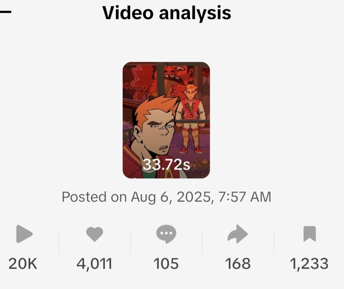Tap the 33.72s duration label
This screenshot has height=289, width=344.
[x=166, y=164]
